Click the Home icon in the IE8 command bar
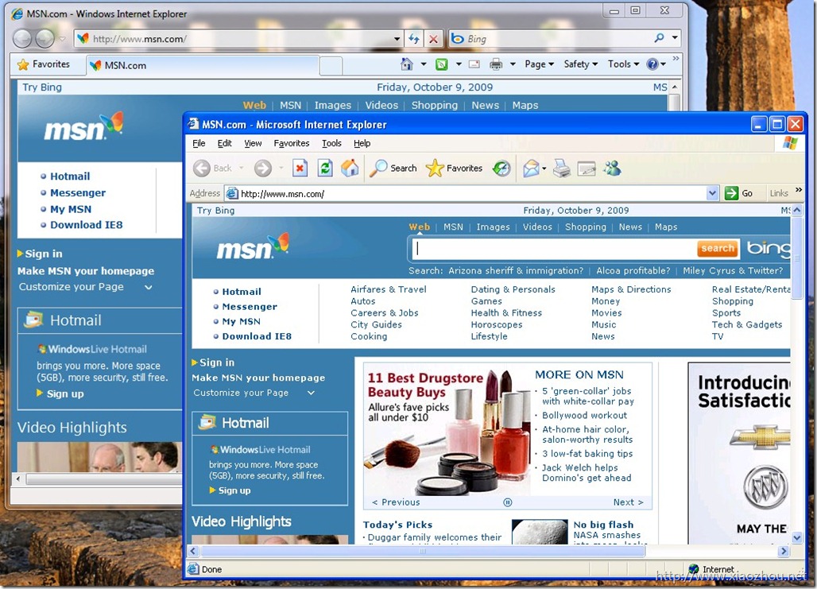Screen dimensions: 817x589 [406, 64]
